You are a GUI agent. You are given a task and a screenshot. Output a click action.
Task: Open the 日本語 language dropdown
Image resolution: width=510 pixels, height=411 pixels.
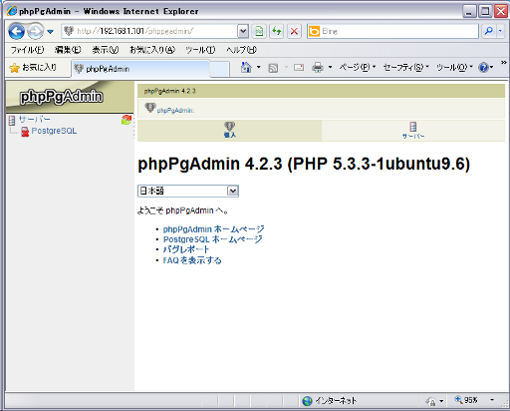(188, 191)
